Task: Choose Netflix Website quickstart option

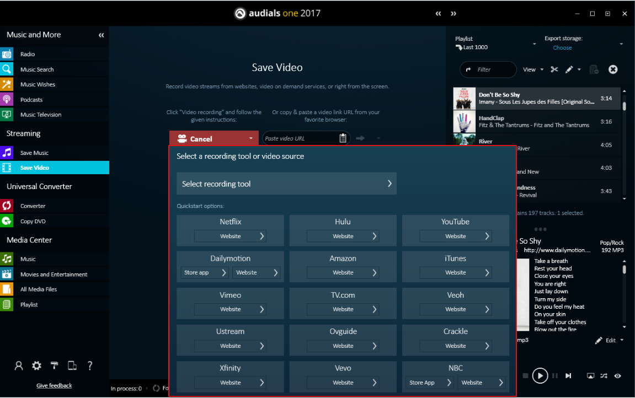Action: [230, 236]
